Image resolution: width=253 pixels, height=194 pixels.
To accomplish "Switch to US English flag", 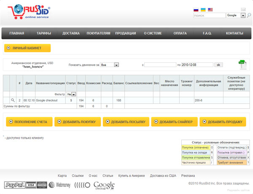I will click(x=210, y=10).
